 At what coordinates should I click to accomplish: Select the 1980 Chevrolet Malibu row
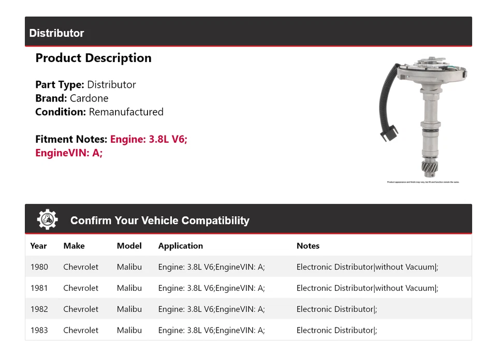(207, 267)
